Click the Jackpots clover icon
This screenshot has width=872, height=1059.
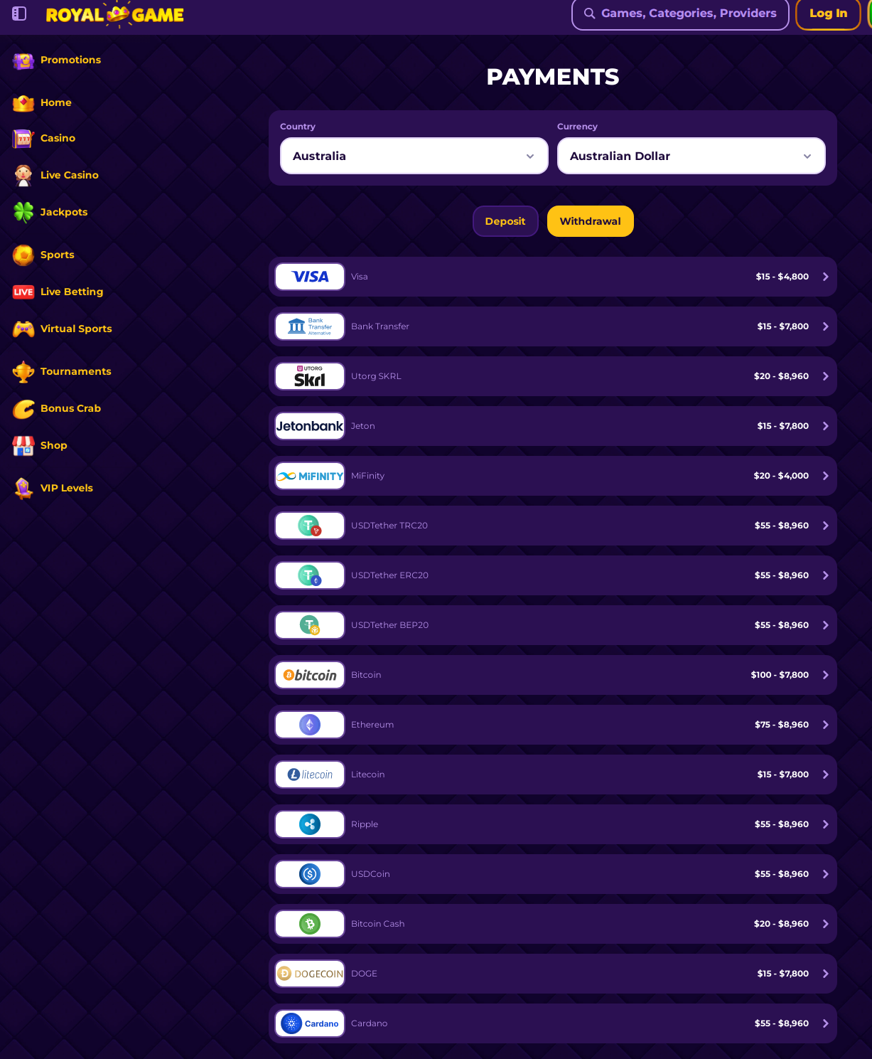23,212
